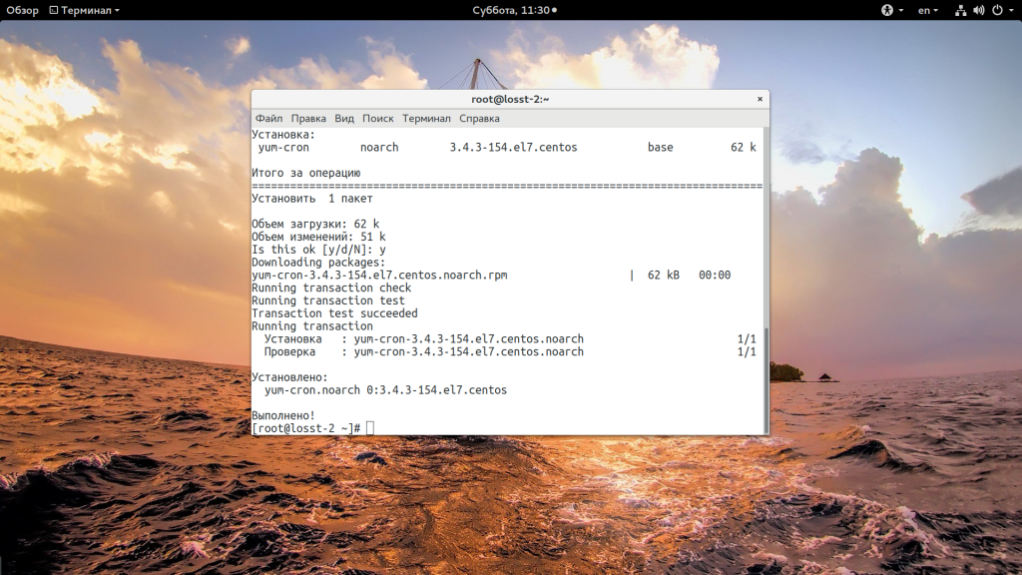The image size is (1022, 575).
Task: Click the network connection icon
Action: (x=960, y=10)
